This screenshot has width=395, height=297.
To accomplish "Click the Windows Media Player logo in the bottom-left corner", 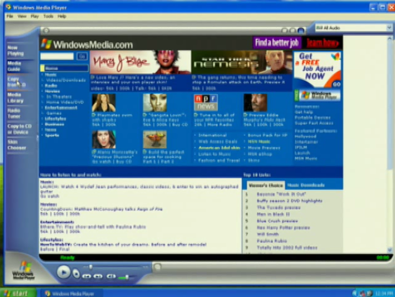I will (x=23, y=271).
